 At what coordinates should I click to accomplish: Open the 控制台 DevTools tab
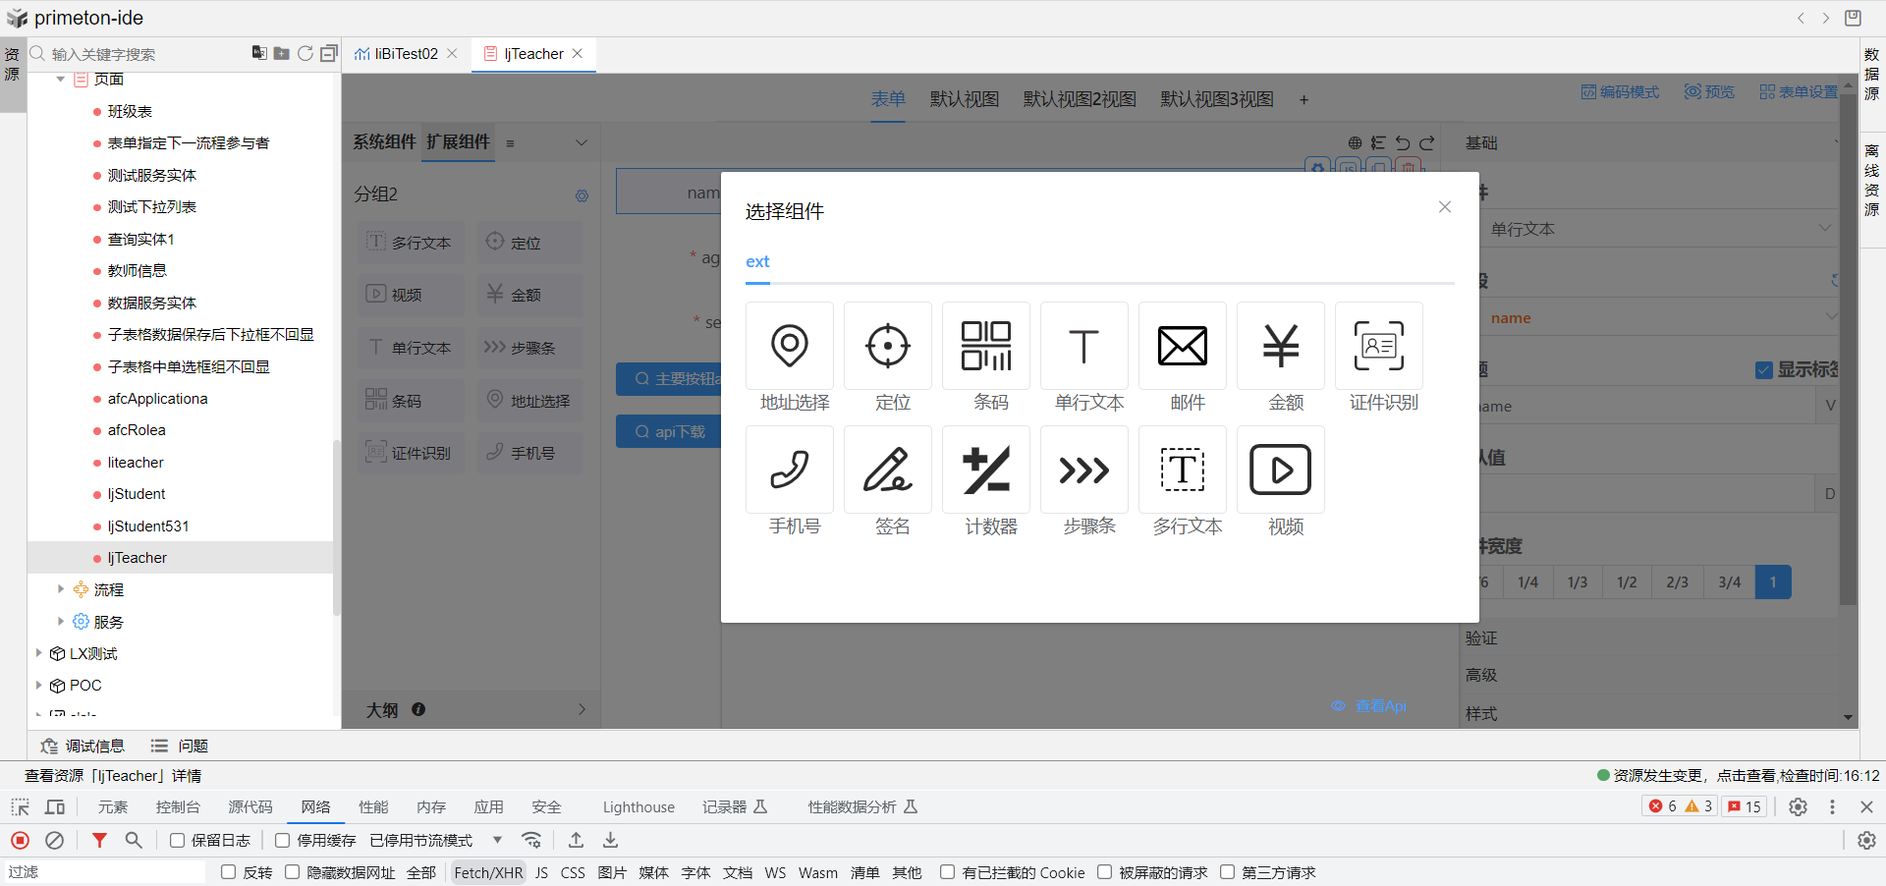click(178, 806)
